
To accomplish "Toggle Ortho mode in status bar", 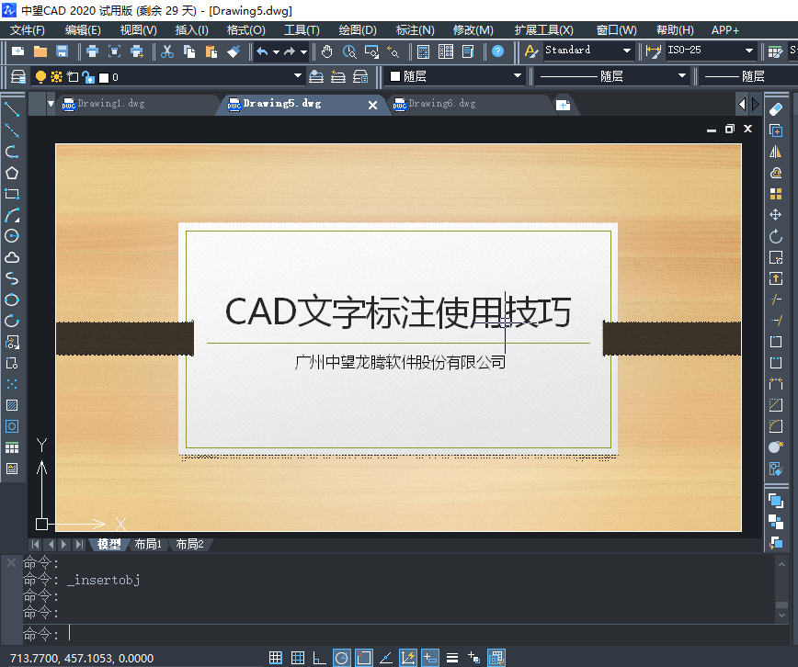I will tap(319, 657).
